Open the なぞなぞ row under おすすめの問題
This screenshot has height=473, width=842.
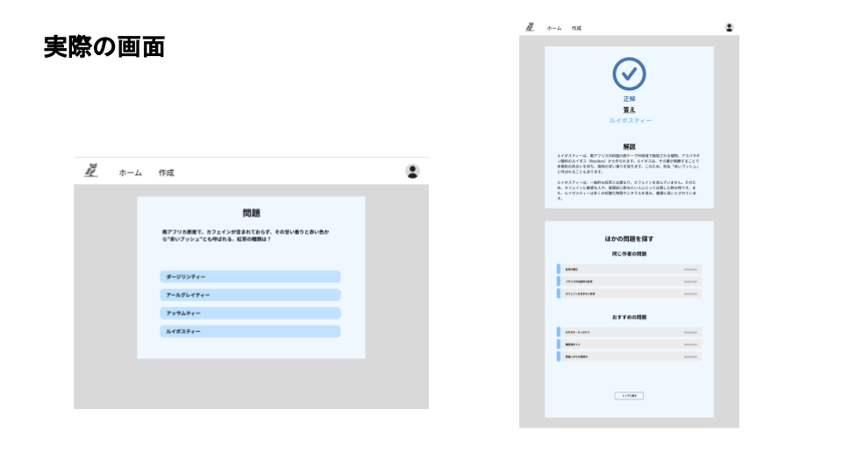pos(629,333)
